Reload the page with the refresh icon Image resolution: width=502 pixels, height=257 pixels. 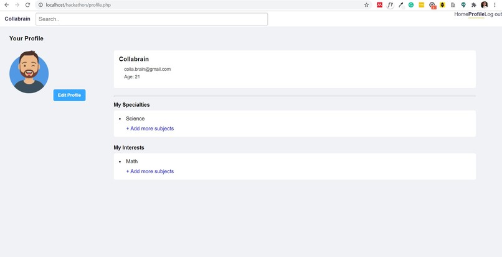27,5
